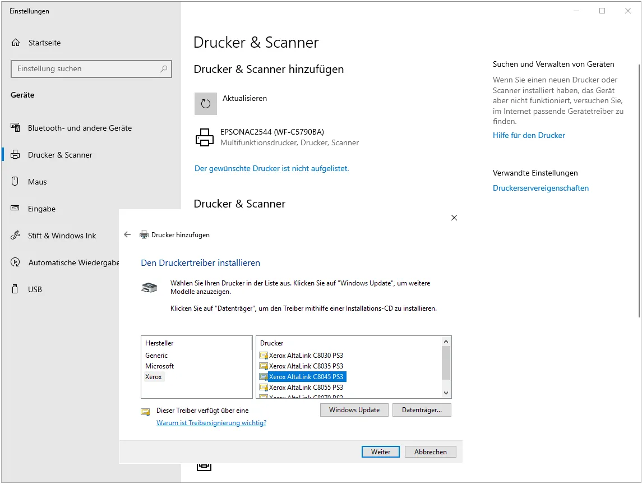Open Eingabe settings page

pos(41,209)
